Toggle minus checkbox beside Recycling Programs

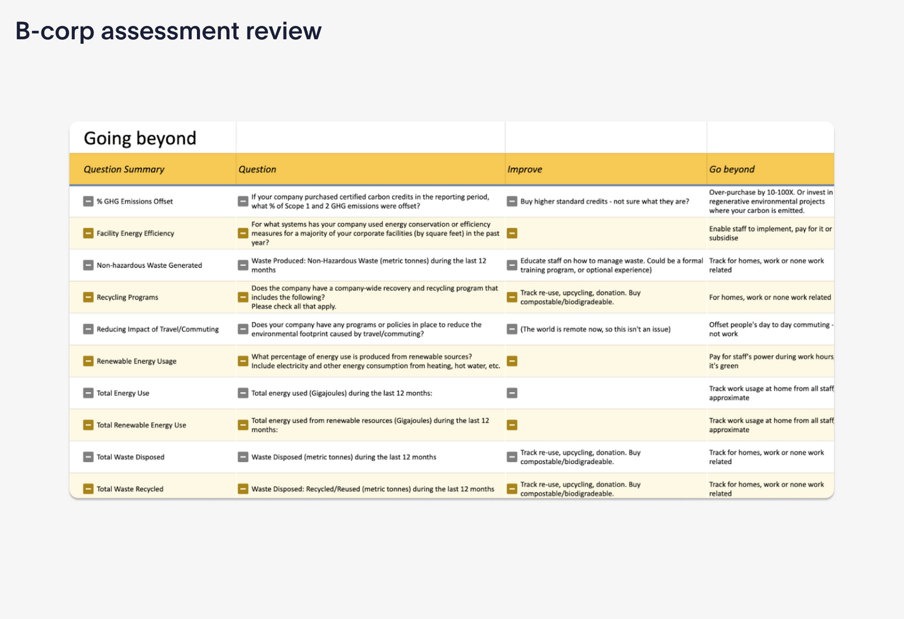[88, 297]
